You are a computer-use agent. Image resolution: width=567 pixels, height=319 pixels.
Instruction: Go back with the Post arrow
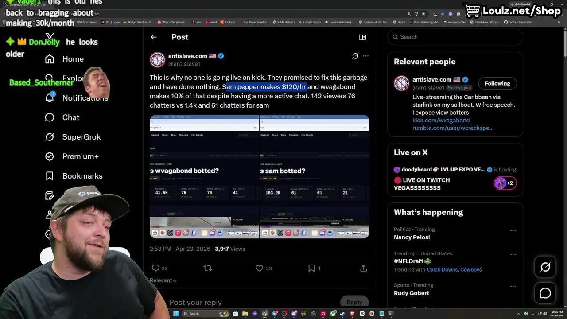click(154, 37)
